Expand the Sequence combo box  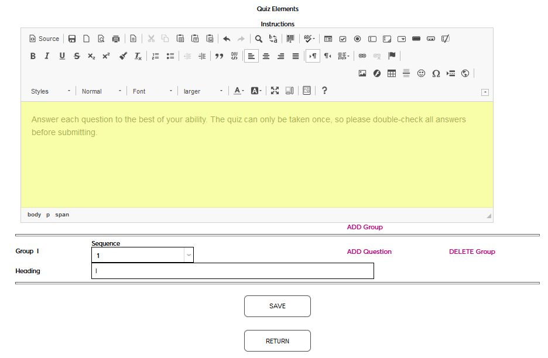[x=189, y=255]
